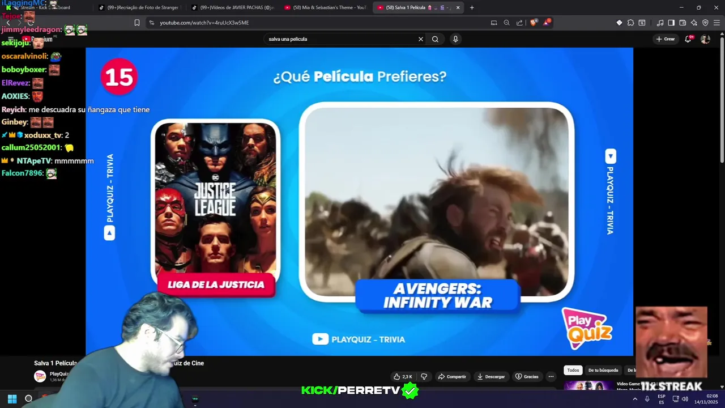Open Leo AI sparkle icon

694,23
